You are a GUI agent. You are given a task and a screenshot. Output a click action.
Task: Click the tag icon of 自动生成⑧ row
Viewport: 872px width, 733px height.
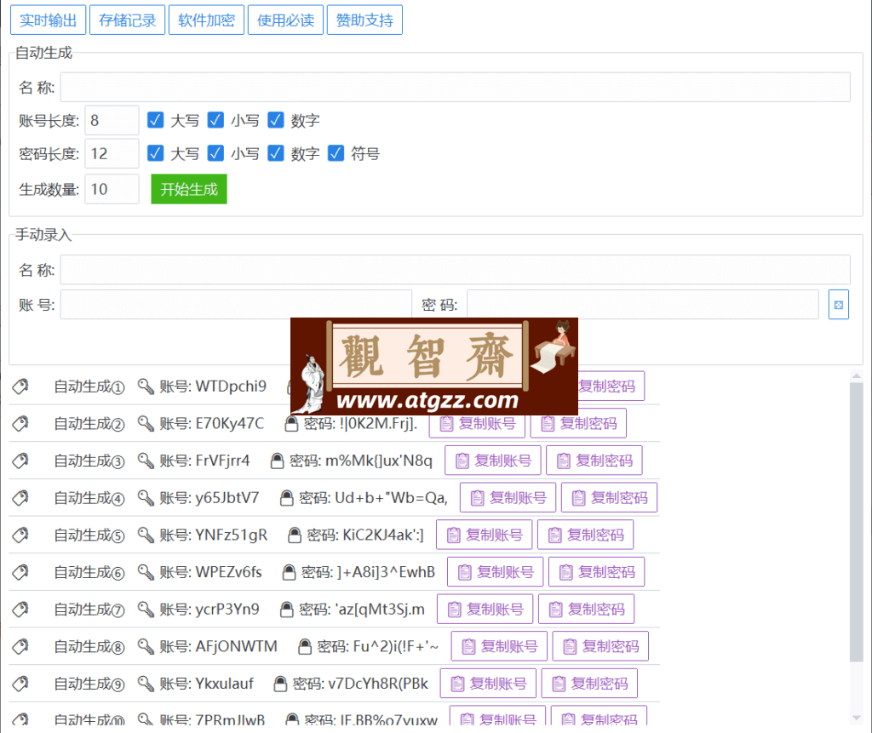pyautogui.click(x=20, y=646)
